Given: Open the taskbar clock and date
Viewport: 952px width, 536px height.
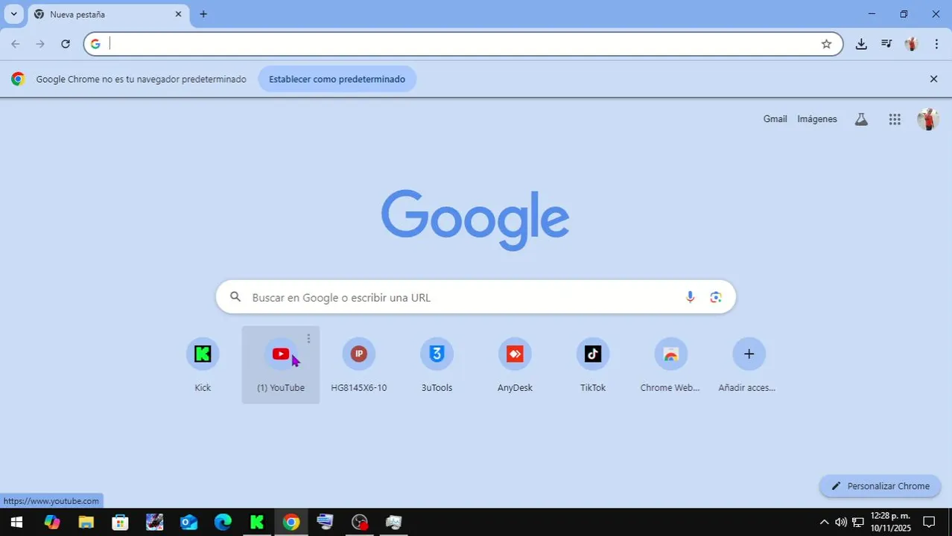Looking at the screenshot, I should (x=890, y=522).
